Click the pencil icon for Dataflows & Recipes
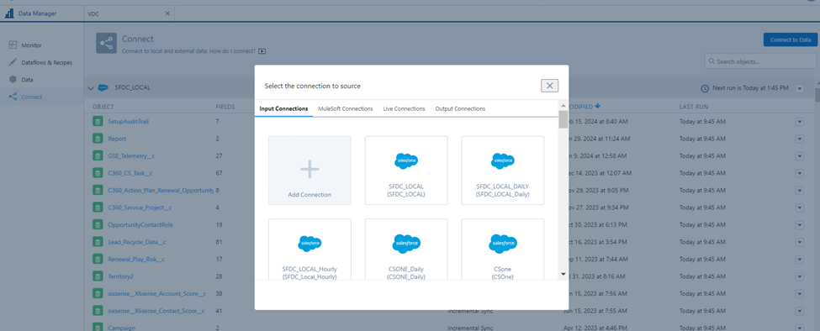820x331 pixels. 13,63
